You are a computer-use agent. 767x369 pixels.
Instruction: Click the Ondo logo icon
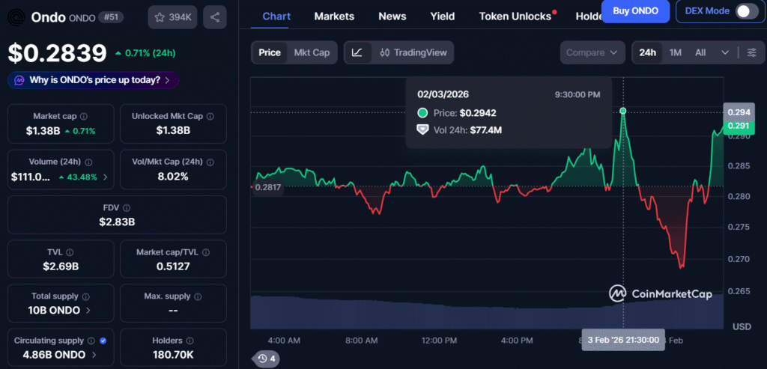click(x=17, y=18)
